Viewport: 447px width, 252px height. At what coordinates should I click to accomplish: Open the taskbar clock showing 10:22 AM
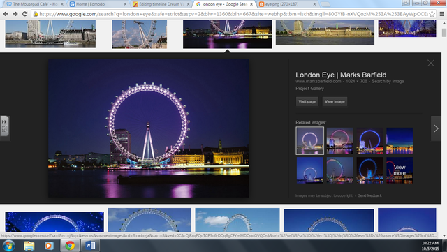click(x=430, y=246)
